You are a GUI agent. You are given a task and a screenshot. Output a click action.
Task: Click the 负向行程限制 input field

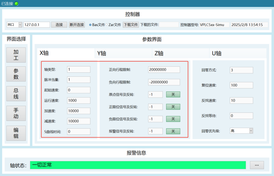click(164, 82)
